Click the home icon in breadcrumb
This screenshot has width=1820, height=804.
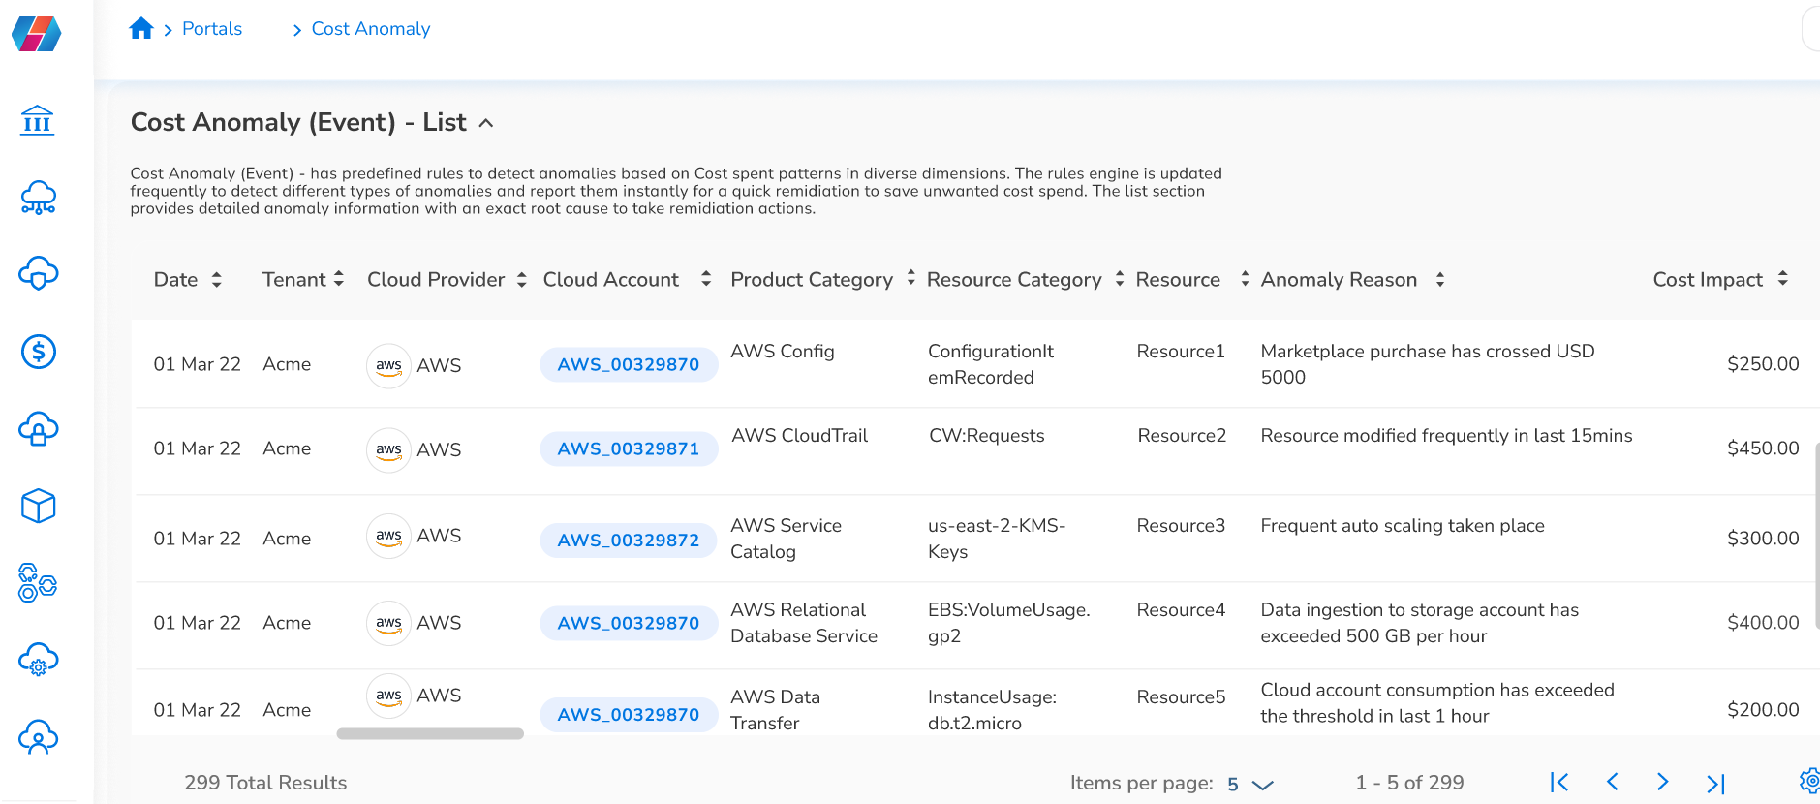pyautogui.click(x=141, y=29)
